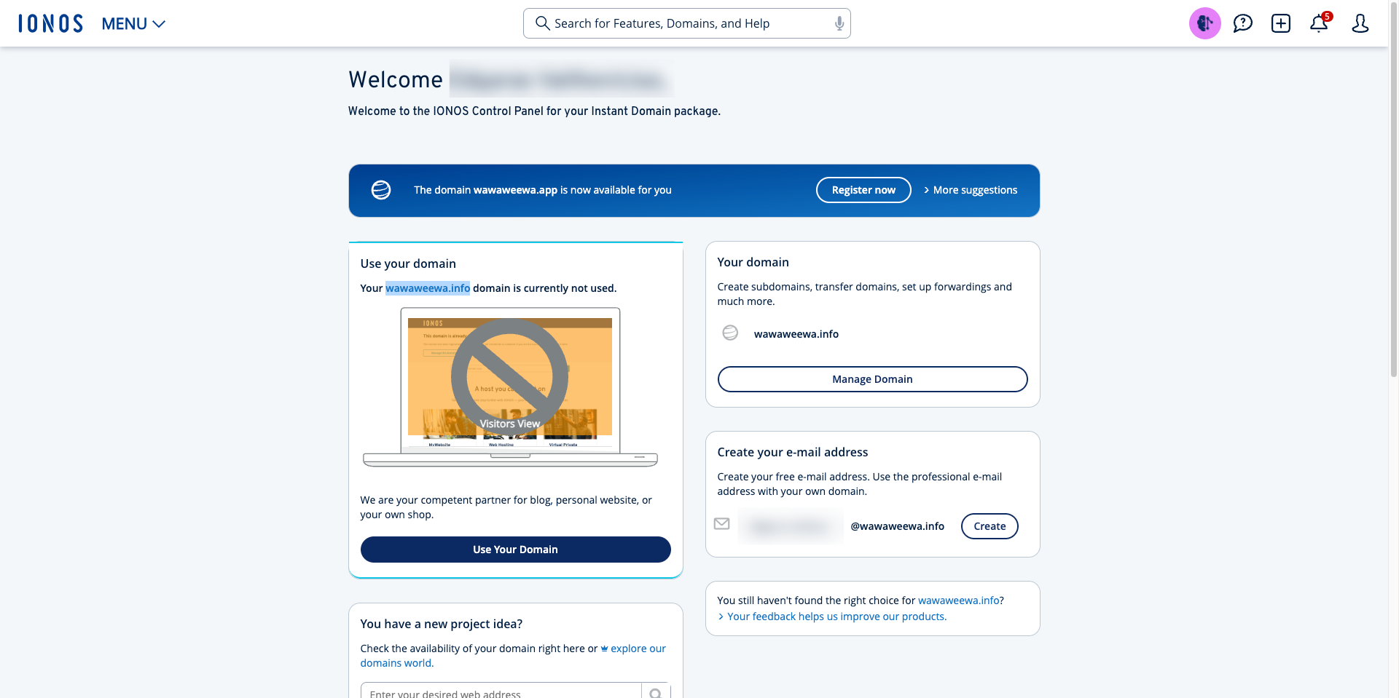The image size is (1399, 698).
Task: Focus the Enter your desired web address field
Action: (x=501, y=691)
